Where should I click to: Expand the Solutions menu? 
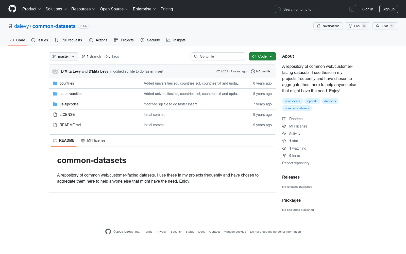pyautogui.click(x=56, y=9)
